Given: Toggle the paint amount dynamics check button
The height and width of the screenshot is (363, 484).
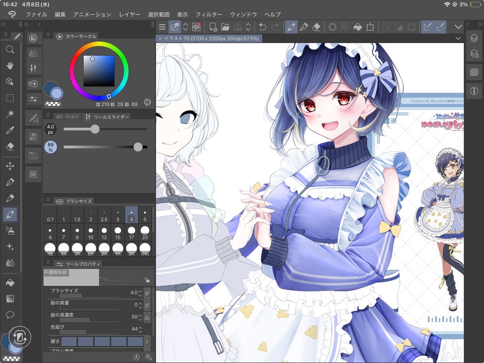Looking at the screenshot, I should 147,305.
